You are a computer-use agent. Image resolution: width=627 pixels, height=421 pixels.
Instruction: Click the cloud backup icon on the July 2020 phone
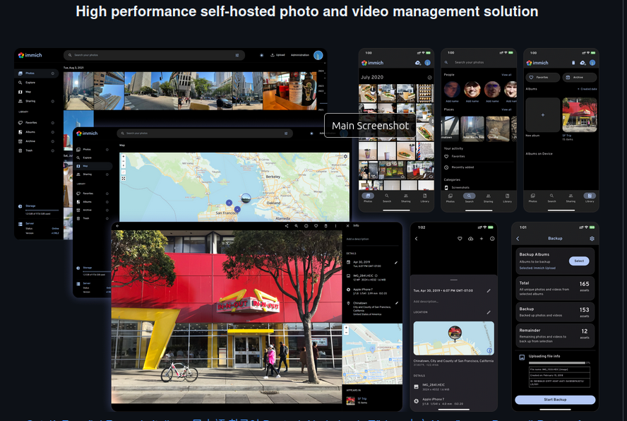418,63
